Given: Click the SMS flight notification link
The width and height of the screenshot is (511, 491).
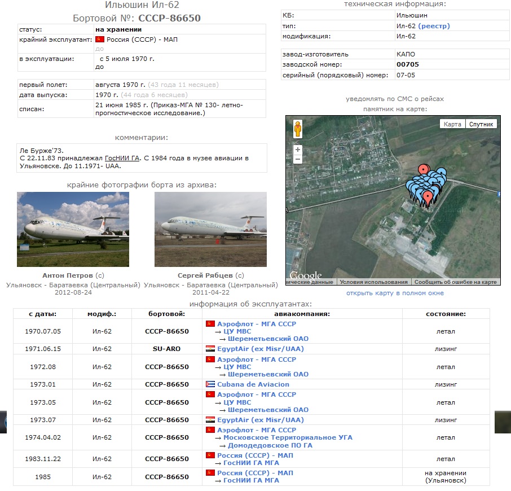Looking at the screenshot, I should tap(395, 99).
